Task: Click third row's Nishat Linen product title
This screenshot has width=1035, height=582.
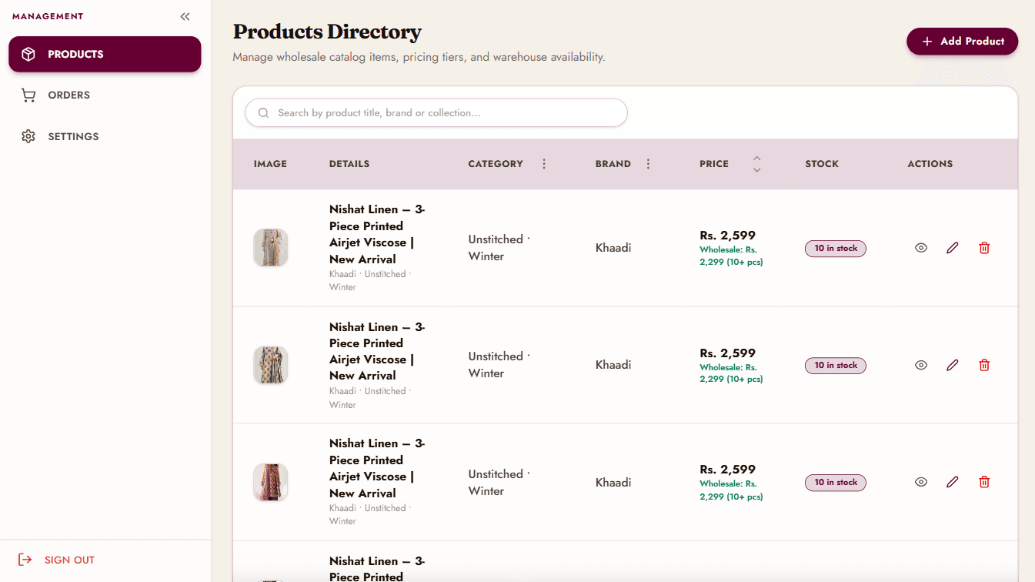Action: point(377,468)
